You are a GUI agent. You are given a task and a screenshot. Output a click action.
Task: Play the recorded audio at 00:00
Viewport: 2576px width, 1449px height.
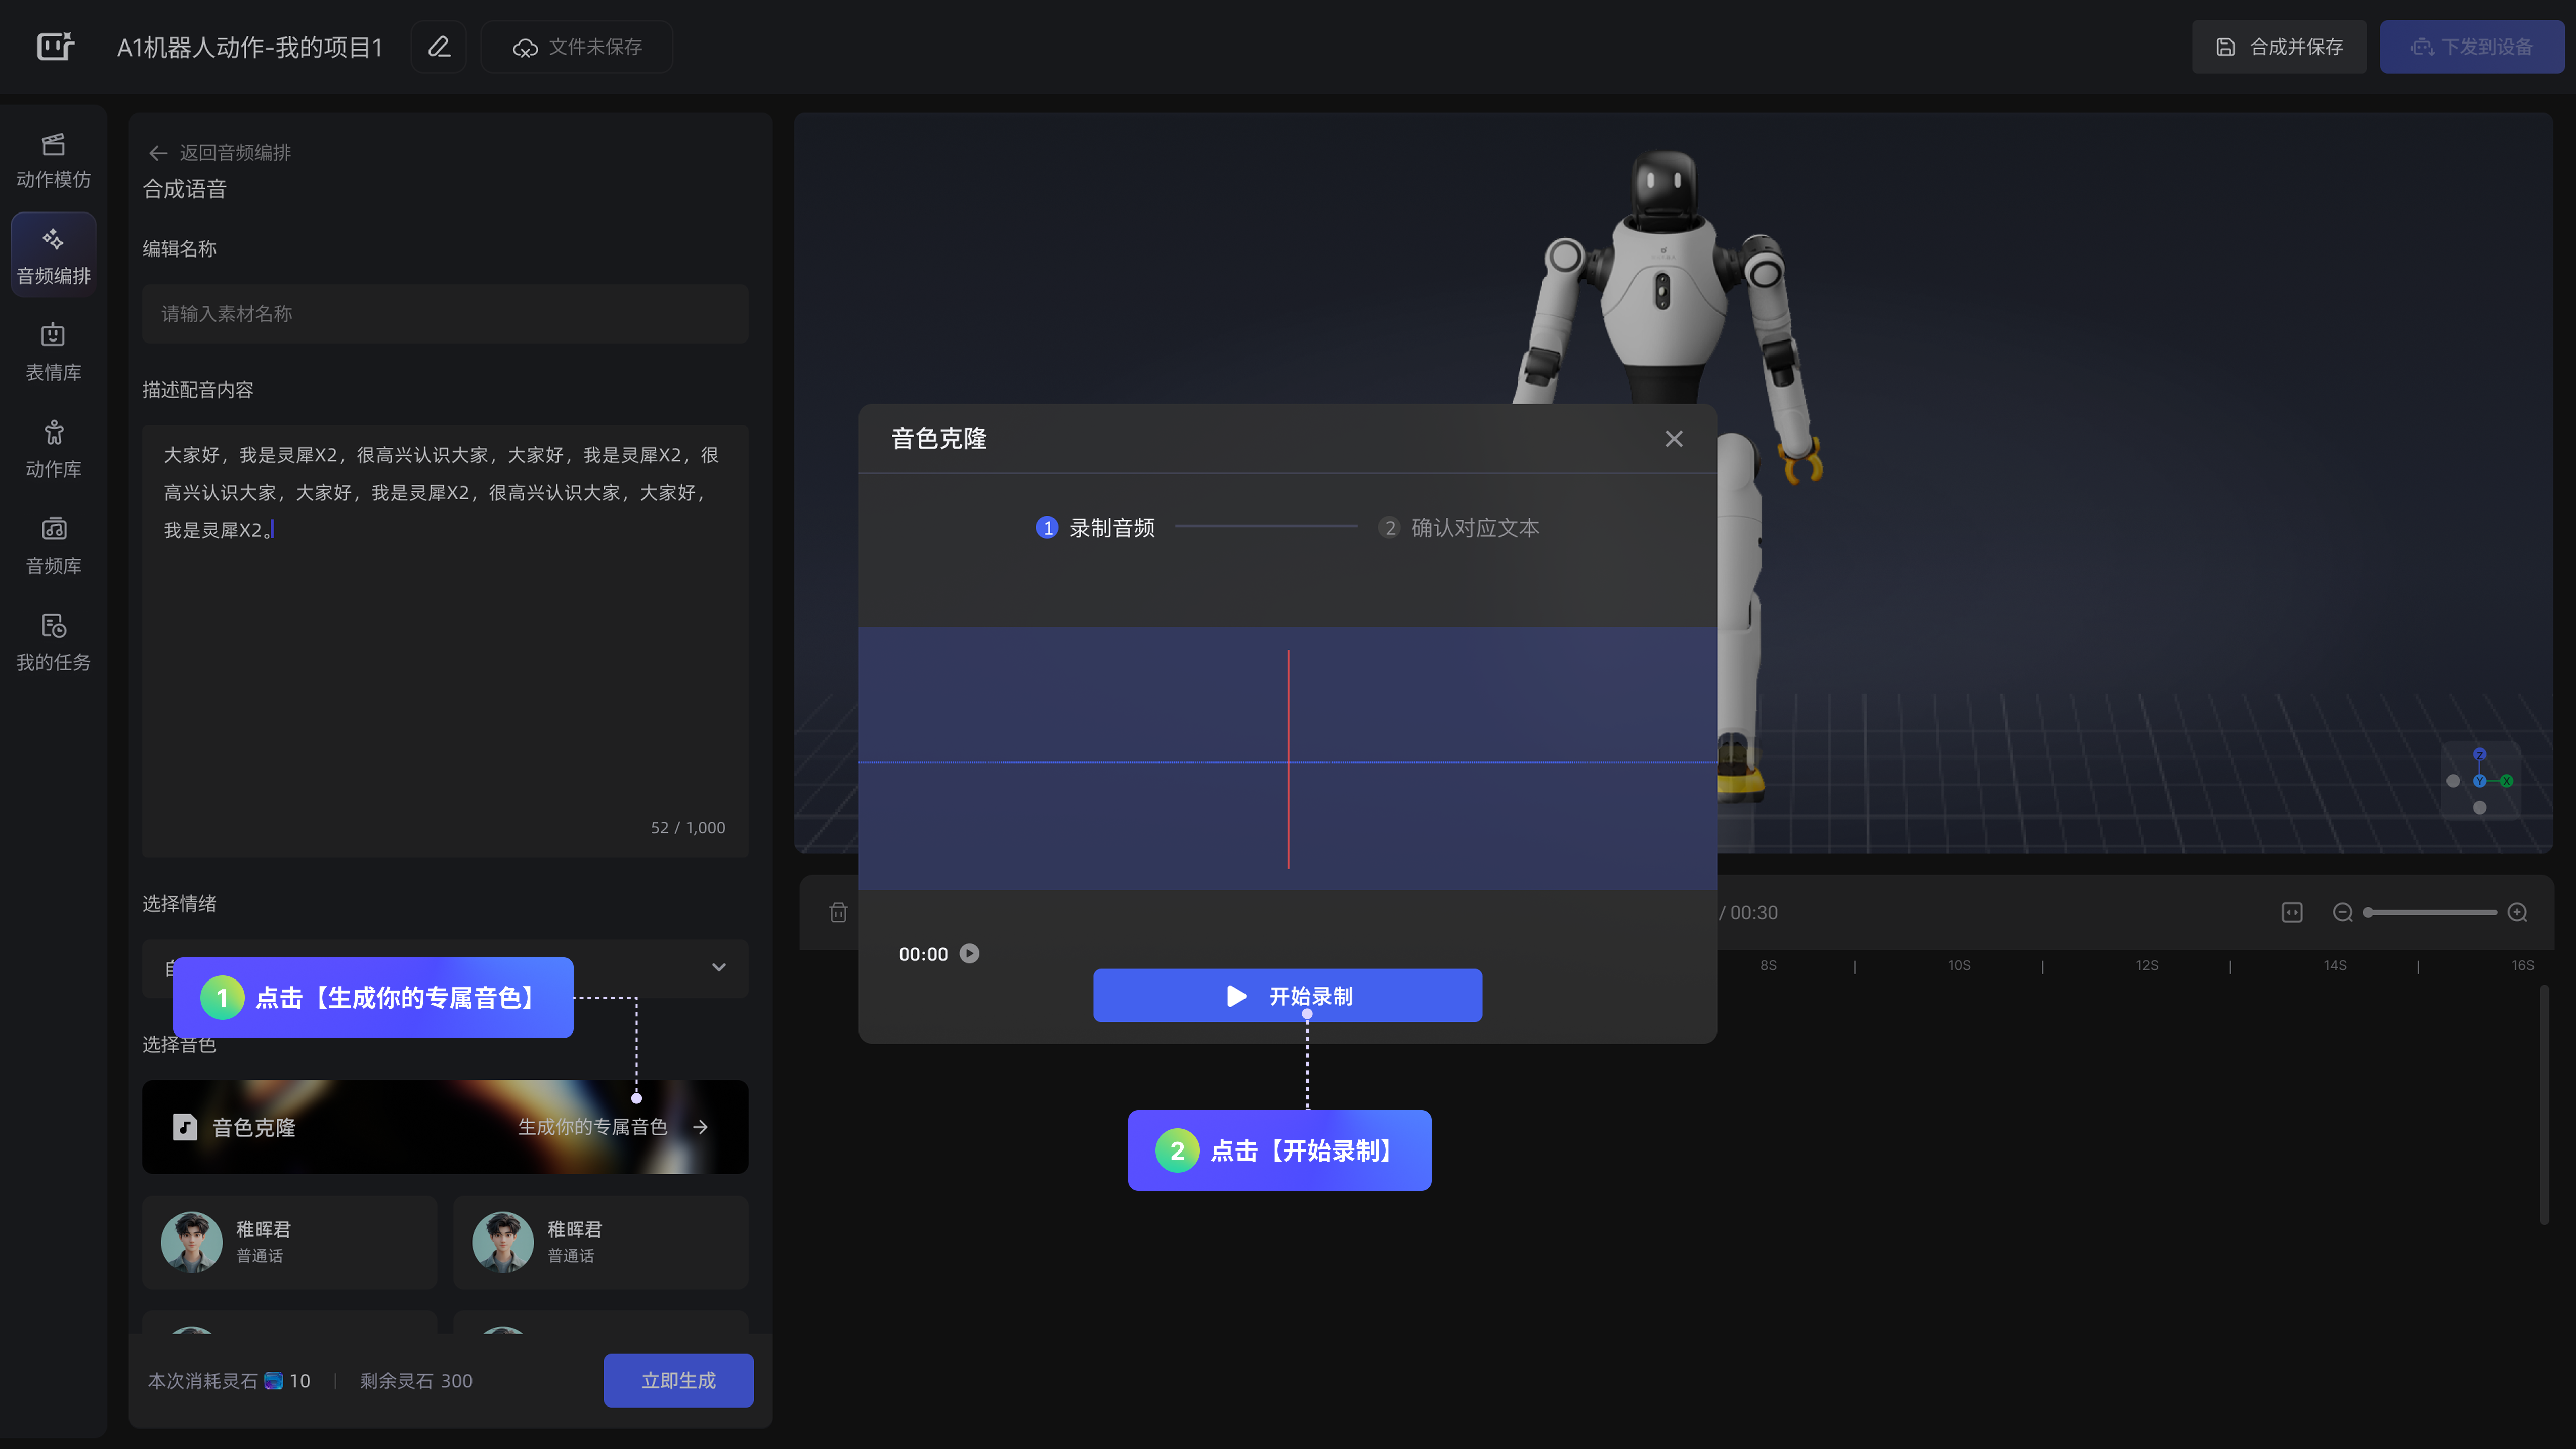tap(969, 953)
